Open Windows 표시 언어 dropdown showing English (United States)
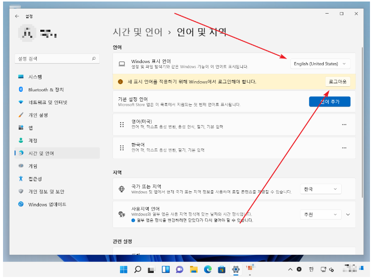 (x=320, y=64)
